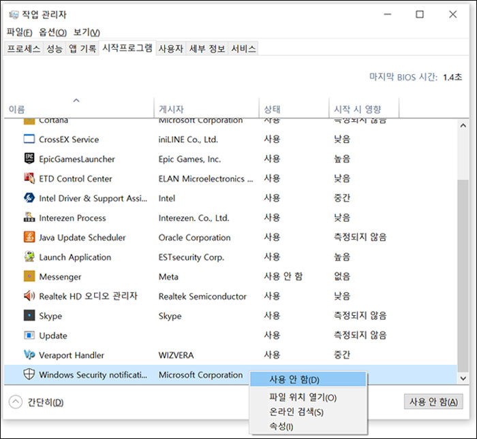477x439 pixels.
Task: Click the Interezen. Co., Ltd. publisher cell
Action: (x=194, y=218)
